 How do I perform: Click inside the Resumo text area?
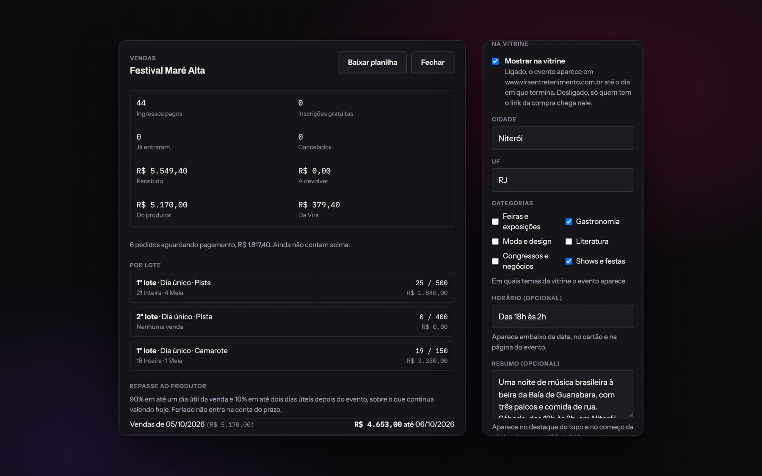563,394
